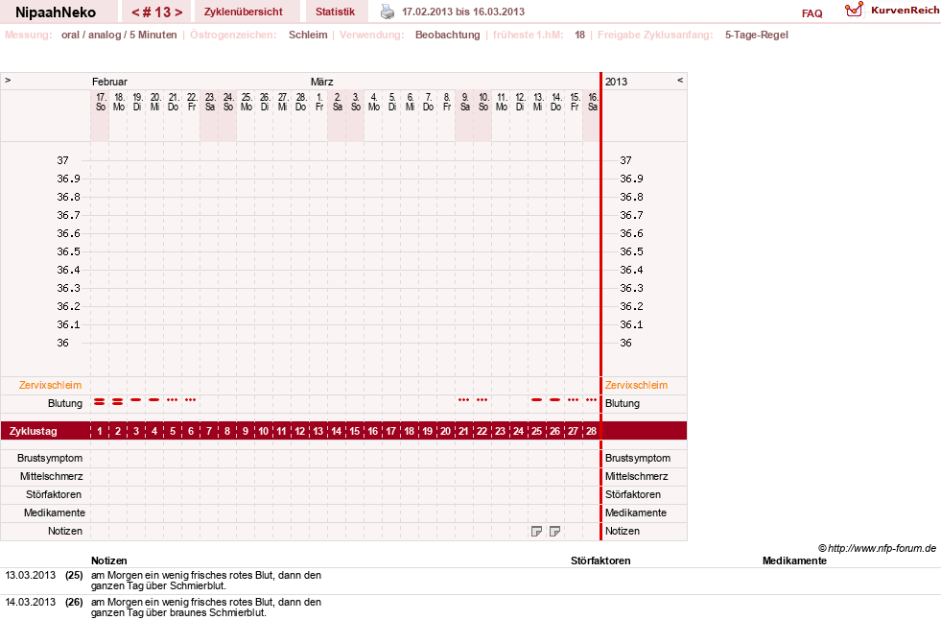Select bleeding marker on cycle day 2

point(118,401)
